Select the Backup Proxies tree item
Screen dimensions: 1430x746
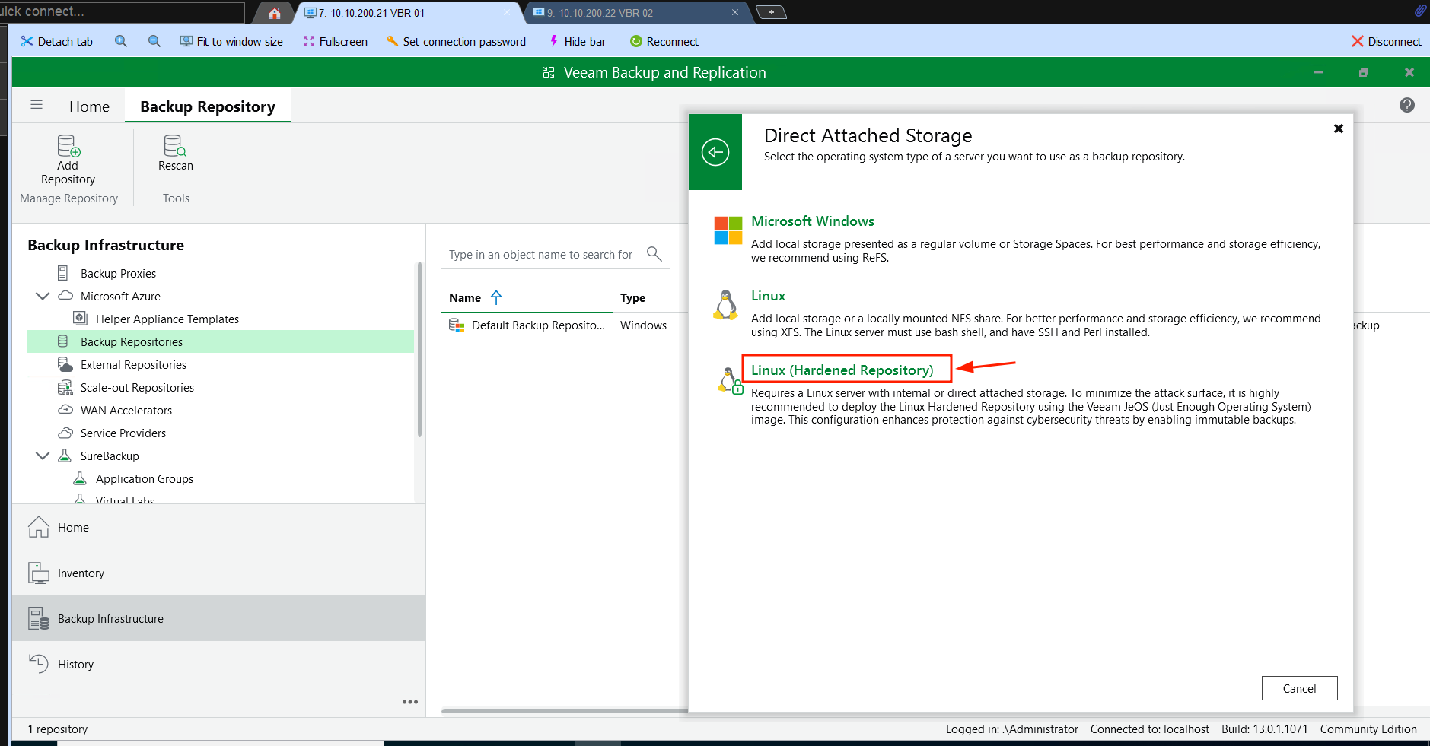118,273
